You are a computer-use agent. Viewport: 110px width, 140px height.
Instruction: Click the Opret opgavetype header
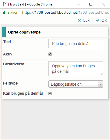[x=24, y=32]
